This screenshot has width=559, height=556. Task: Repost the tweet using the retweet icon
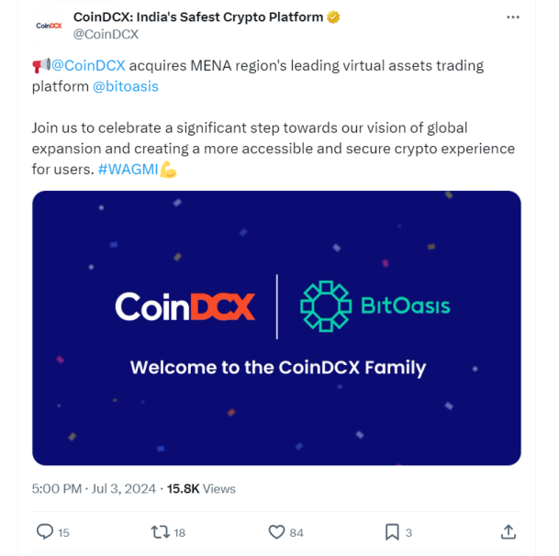coord(160,532)
